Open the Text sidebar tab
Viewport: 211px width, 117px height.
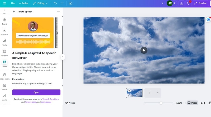4,12
